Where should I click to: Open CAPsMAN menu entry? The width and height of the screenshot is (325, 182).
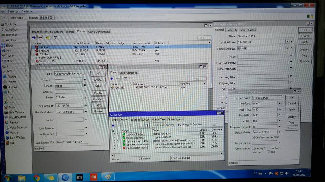tap(11, 30)
